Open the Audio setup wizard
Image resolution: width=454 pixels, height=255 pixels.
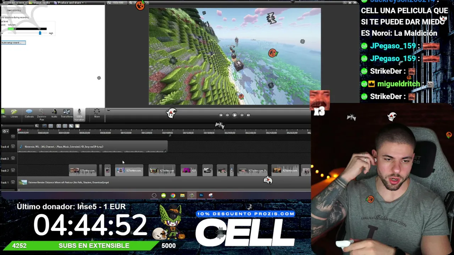tap(13, 42)
